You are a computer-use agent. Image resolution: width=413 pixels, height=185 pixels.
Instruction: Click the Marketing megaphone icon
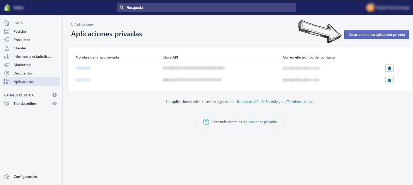coord(7,65)
